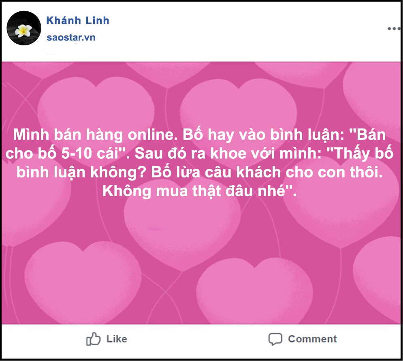
Task: Open the Khánh Linh profile name
Action: click(78, 21)
